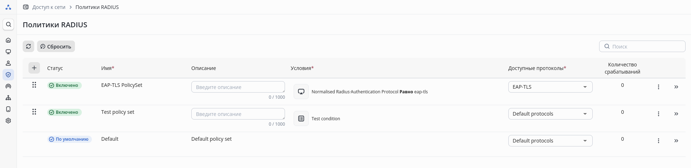Click the description field for EAP-TLS PolicySet
Screen dimensions: 691x168
pyautogui.click(x=238, y=87)
